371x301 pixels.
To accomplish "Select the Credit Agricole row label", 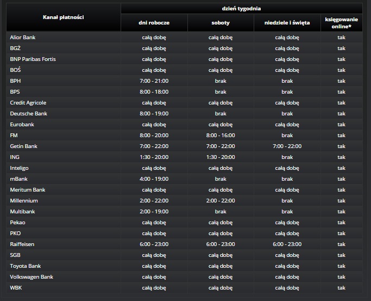I will [x=28, y=102].
